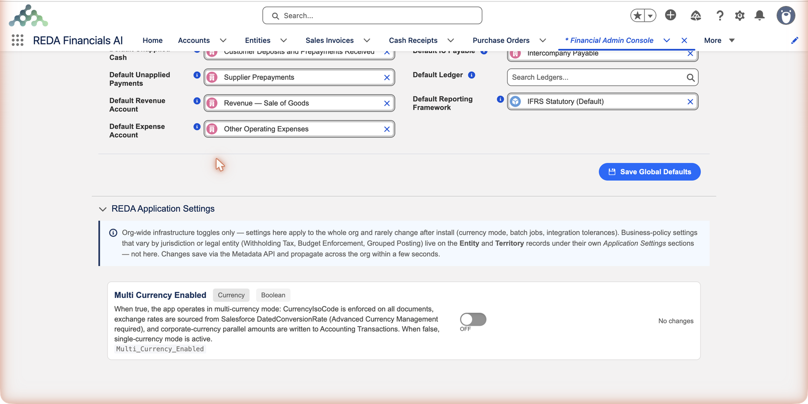Remove the IFRS Statutory (Default) framework
Image resolution: width=808 pixels, height=404 pixels.
690,102
